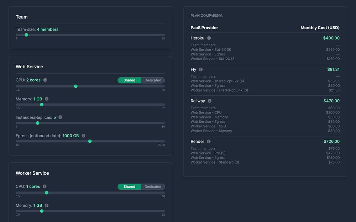The height and width of the screenshot is (222, 356).
Task: Click the 'PaaS Provider' column header
Action: tap(204, 28)
